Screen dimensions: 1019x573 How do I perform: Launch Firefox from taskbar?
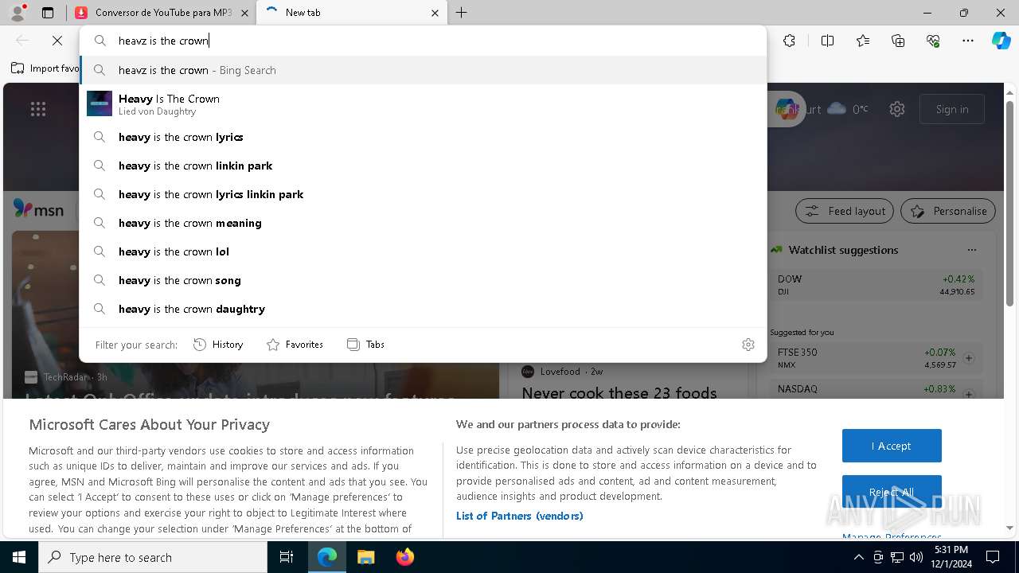404,557
